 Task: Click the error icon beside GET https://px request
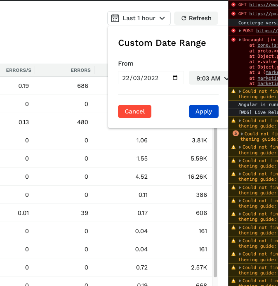click(x=233, y=14)
